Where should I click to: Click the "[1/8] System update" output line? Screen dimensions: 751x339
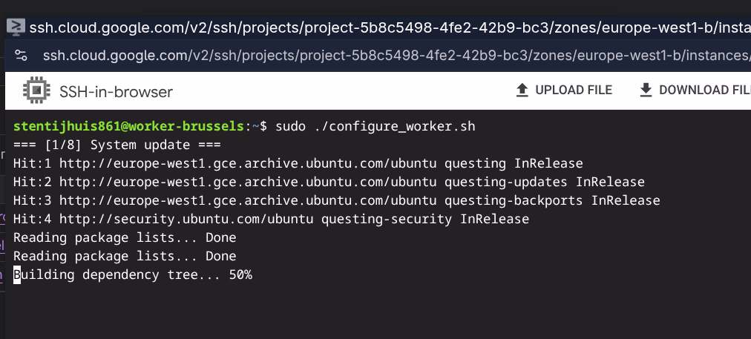(117, 145)
